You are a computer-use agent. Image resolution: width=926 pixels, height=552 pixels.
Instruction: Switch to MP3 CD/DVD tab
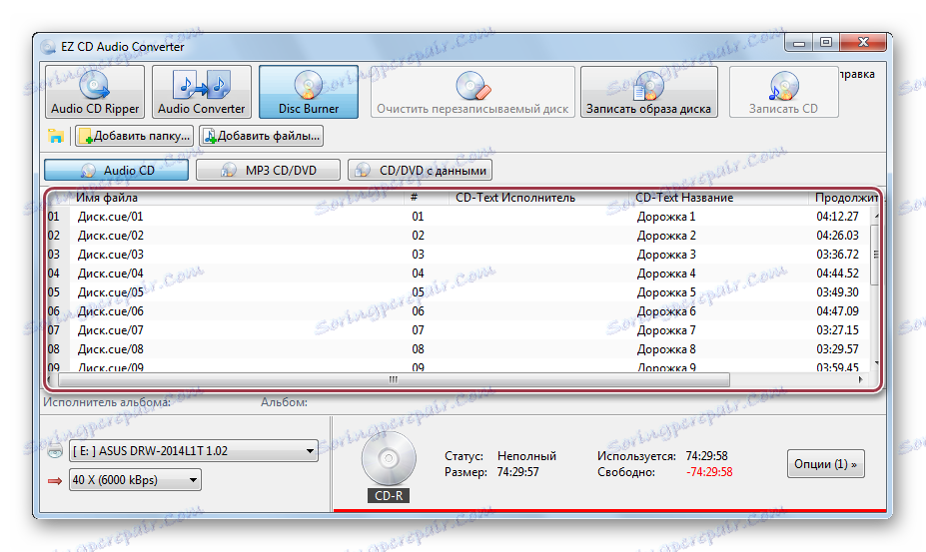click(x=268, y=170)
